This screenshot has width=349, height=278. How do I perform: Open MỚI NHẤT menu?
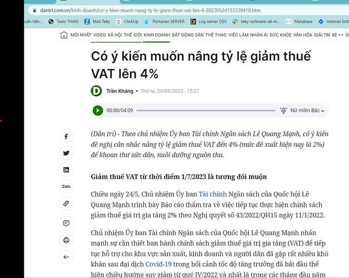81,35
